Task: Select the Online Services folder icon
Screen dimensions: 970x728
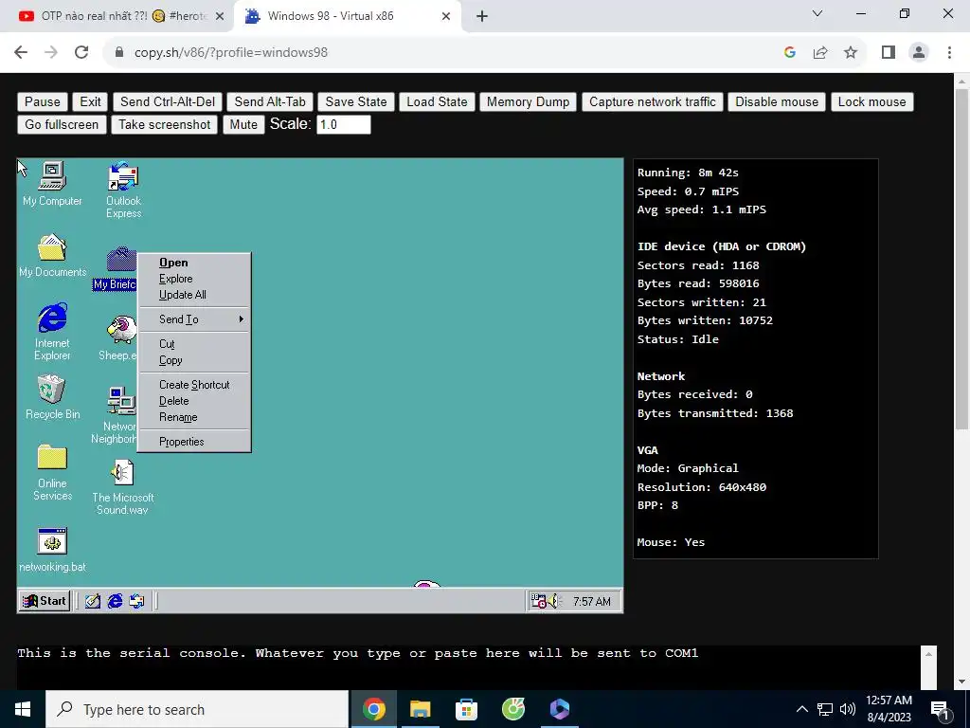Action: 52,472
